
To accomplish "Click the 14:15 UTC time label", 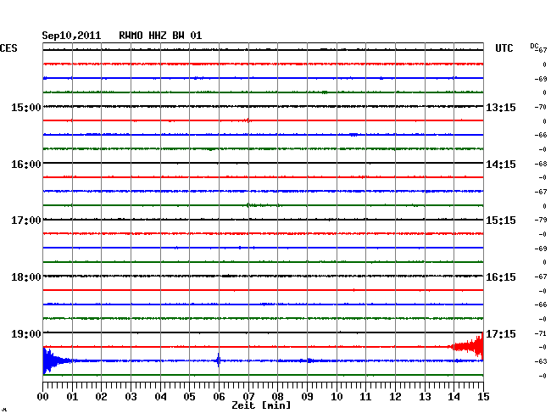I will tap(501, 165).
